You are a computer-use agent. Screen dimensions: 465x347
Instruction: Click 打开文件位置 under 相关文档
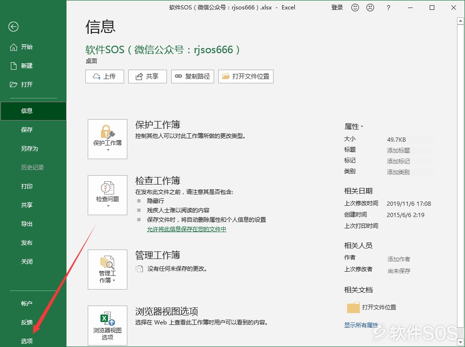379,307
